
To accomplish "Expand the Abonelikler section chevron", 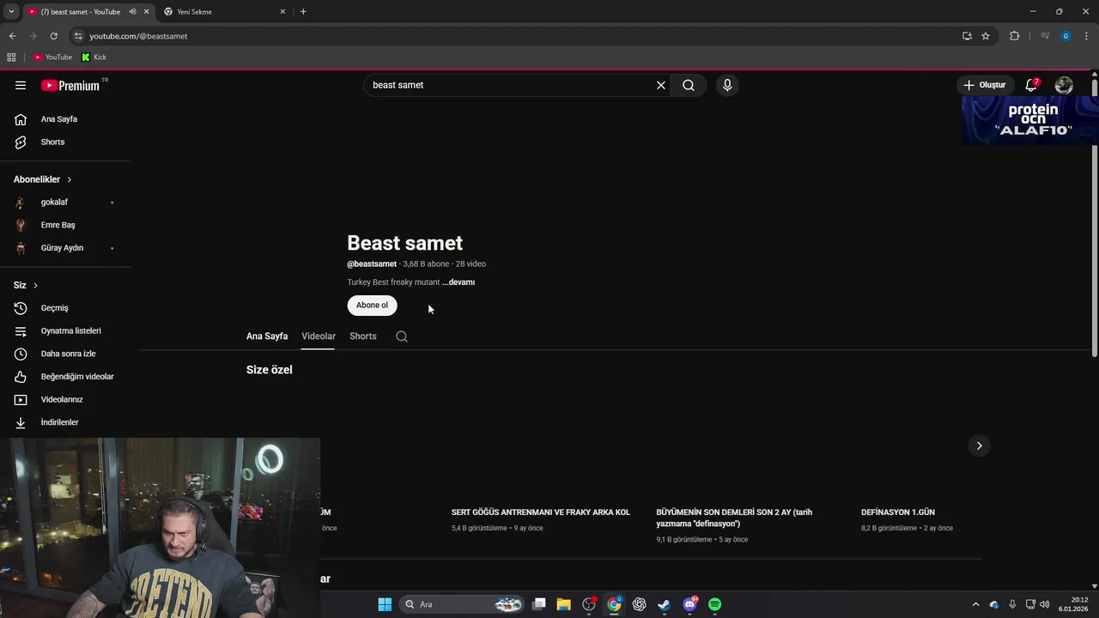I will [70, 179].
